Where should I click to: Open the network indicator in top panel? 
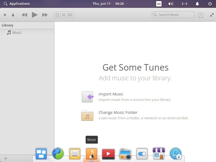184,4
